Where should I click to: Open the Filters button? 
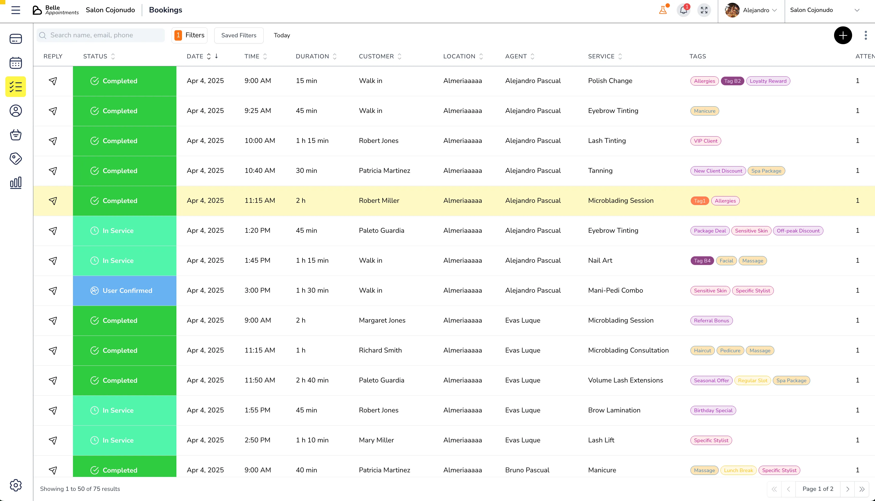click(190, 35)
